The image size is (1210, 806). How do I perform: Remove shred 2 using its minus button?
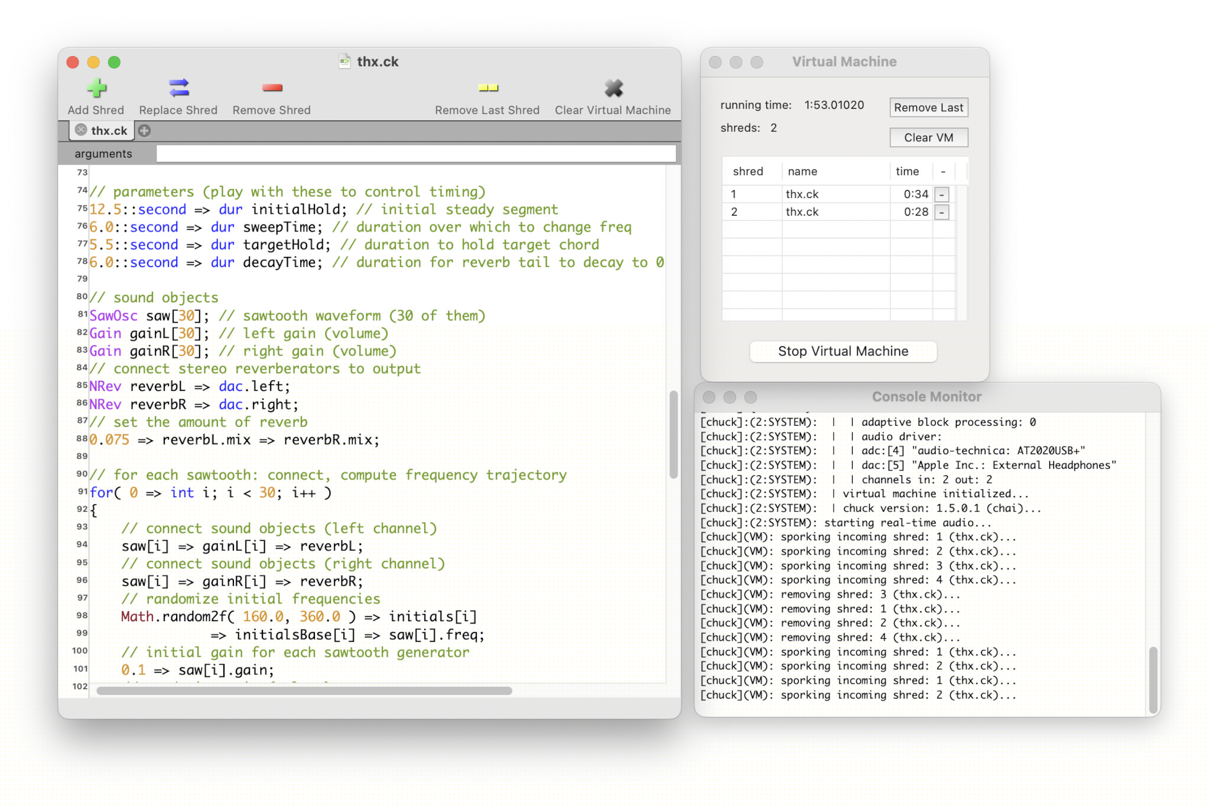click(x=942, y=212)
